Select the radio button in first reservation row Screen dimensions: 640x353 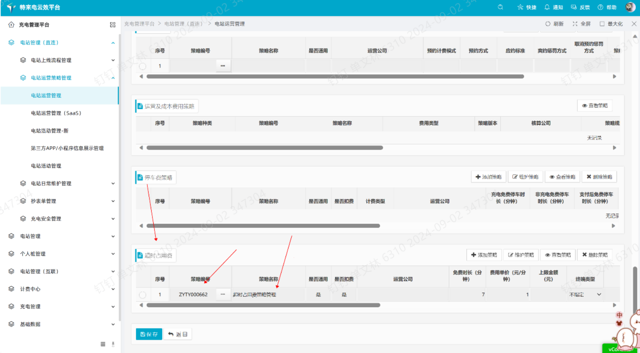tap(142, 66)
